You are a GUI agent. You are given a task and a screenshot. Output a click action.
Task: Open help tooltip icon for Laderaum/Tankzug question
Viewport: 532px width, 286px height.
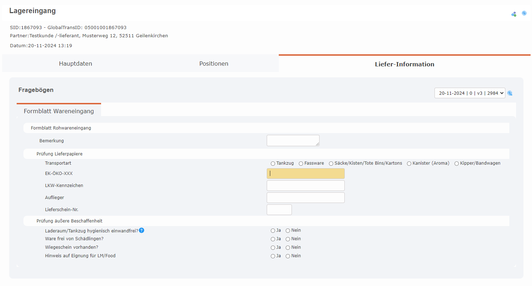142,231
